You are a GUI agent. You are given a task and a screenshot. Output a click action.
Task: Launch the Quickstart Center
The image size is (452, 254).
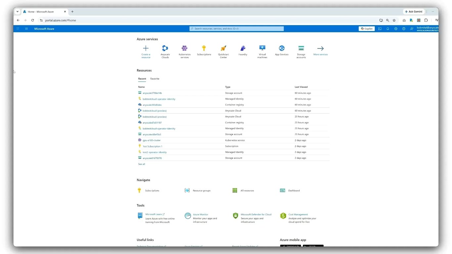click(x=223, y=52)
